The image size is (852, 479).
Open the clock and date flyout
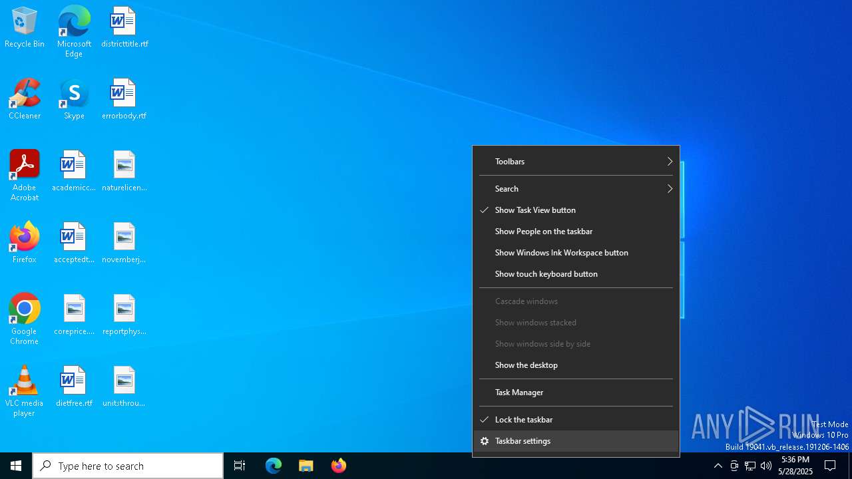coord(795,466)
